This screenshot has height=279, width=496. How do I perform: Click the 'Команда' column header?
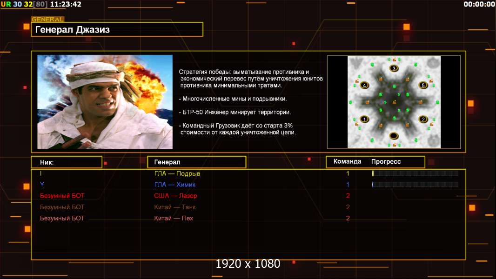(347, 162)
